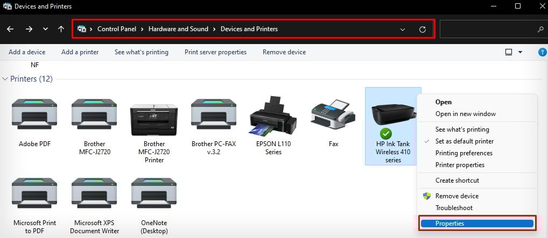548x238 pixels.
Task: Click Add a printer
Action: 80,52
